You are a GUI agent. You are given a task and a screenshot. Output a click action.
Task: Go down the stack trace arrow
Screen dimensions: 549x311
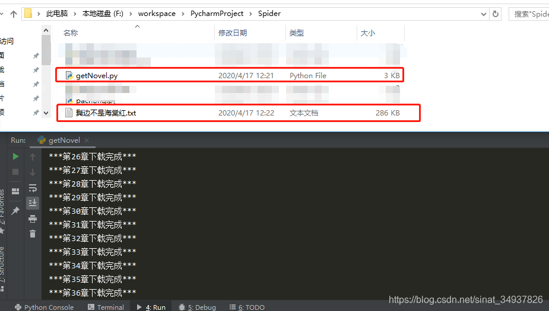tap(33, 172)
